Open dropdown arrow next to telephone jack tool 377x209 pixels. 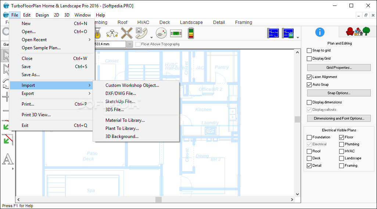click(x=151, y=38)
